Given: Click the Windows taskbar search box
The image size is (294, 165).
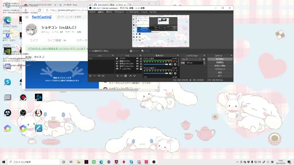Looking at the screenshot, I should (34, 162).
